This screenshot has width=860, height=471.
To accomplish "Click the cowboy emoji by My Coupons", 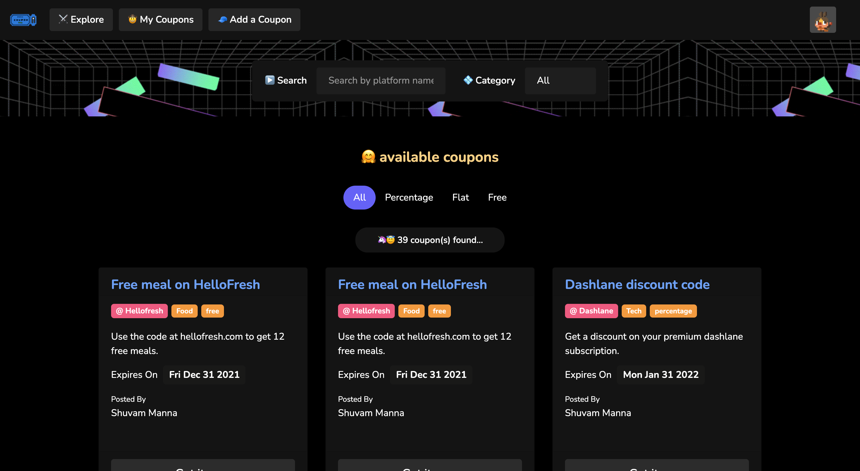I will pos(132,19).
